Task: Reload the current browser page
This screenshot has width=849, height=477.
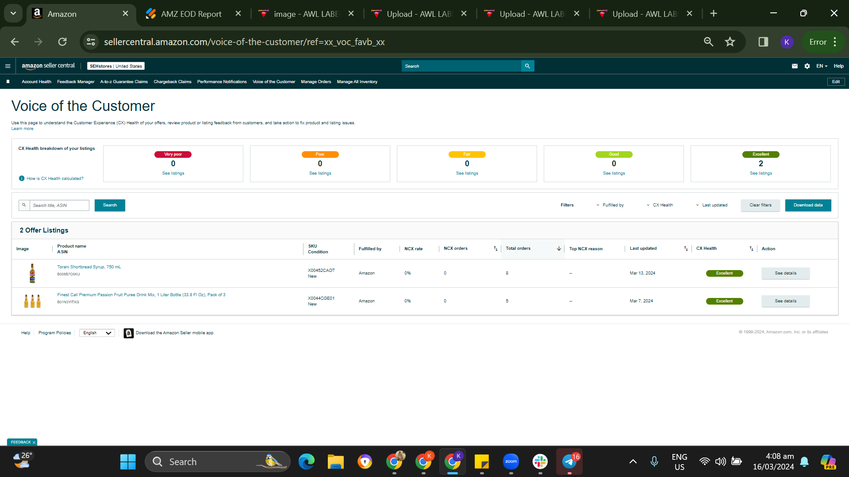Action: coord(62,42)
